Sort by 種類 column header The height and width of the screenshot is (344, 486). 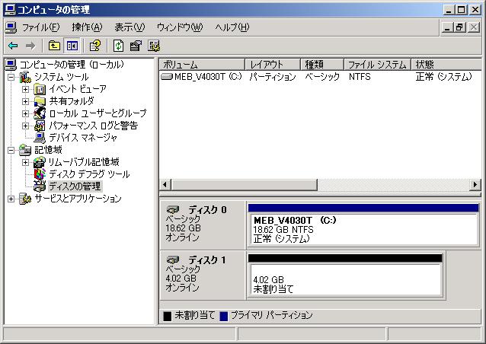[322, 65]
